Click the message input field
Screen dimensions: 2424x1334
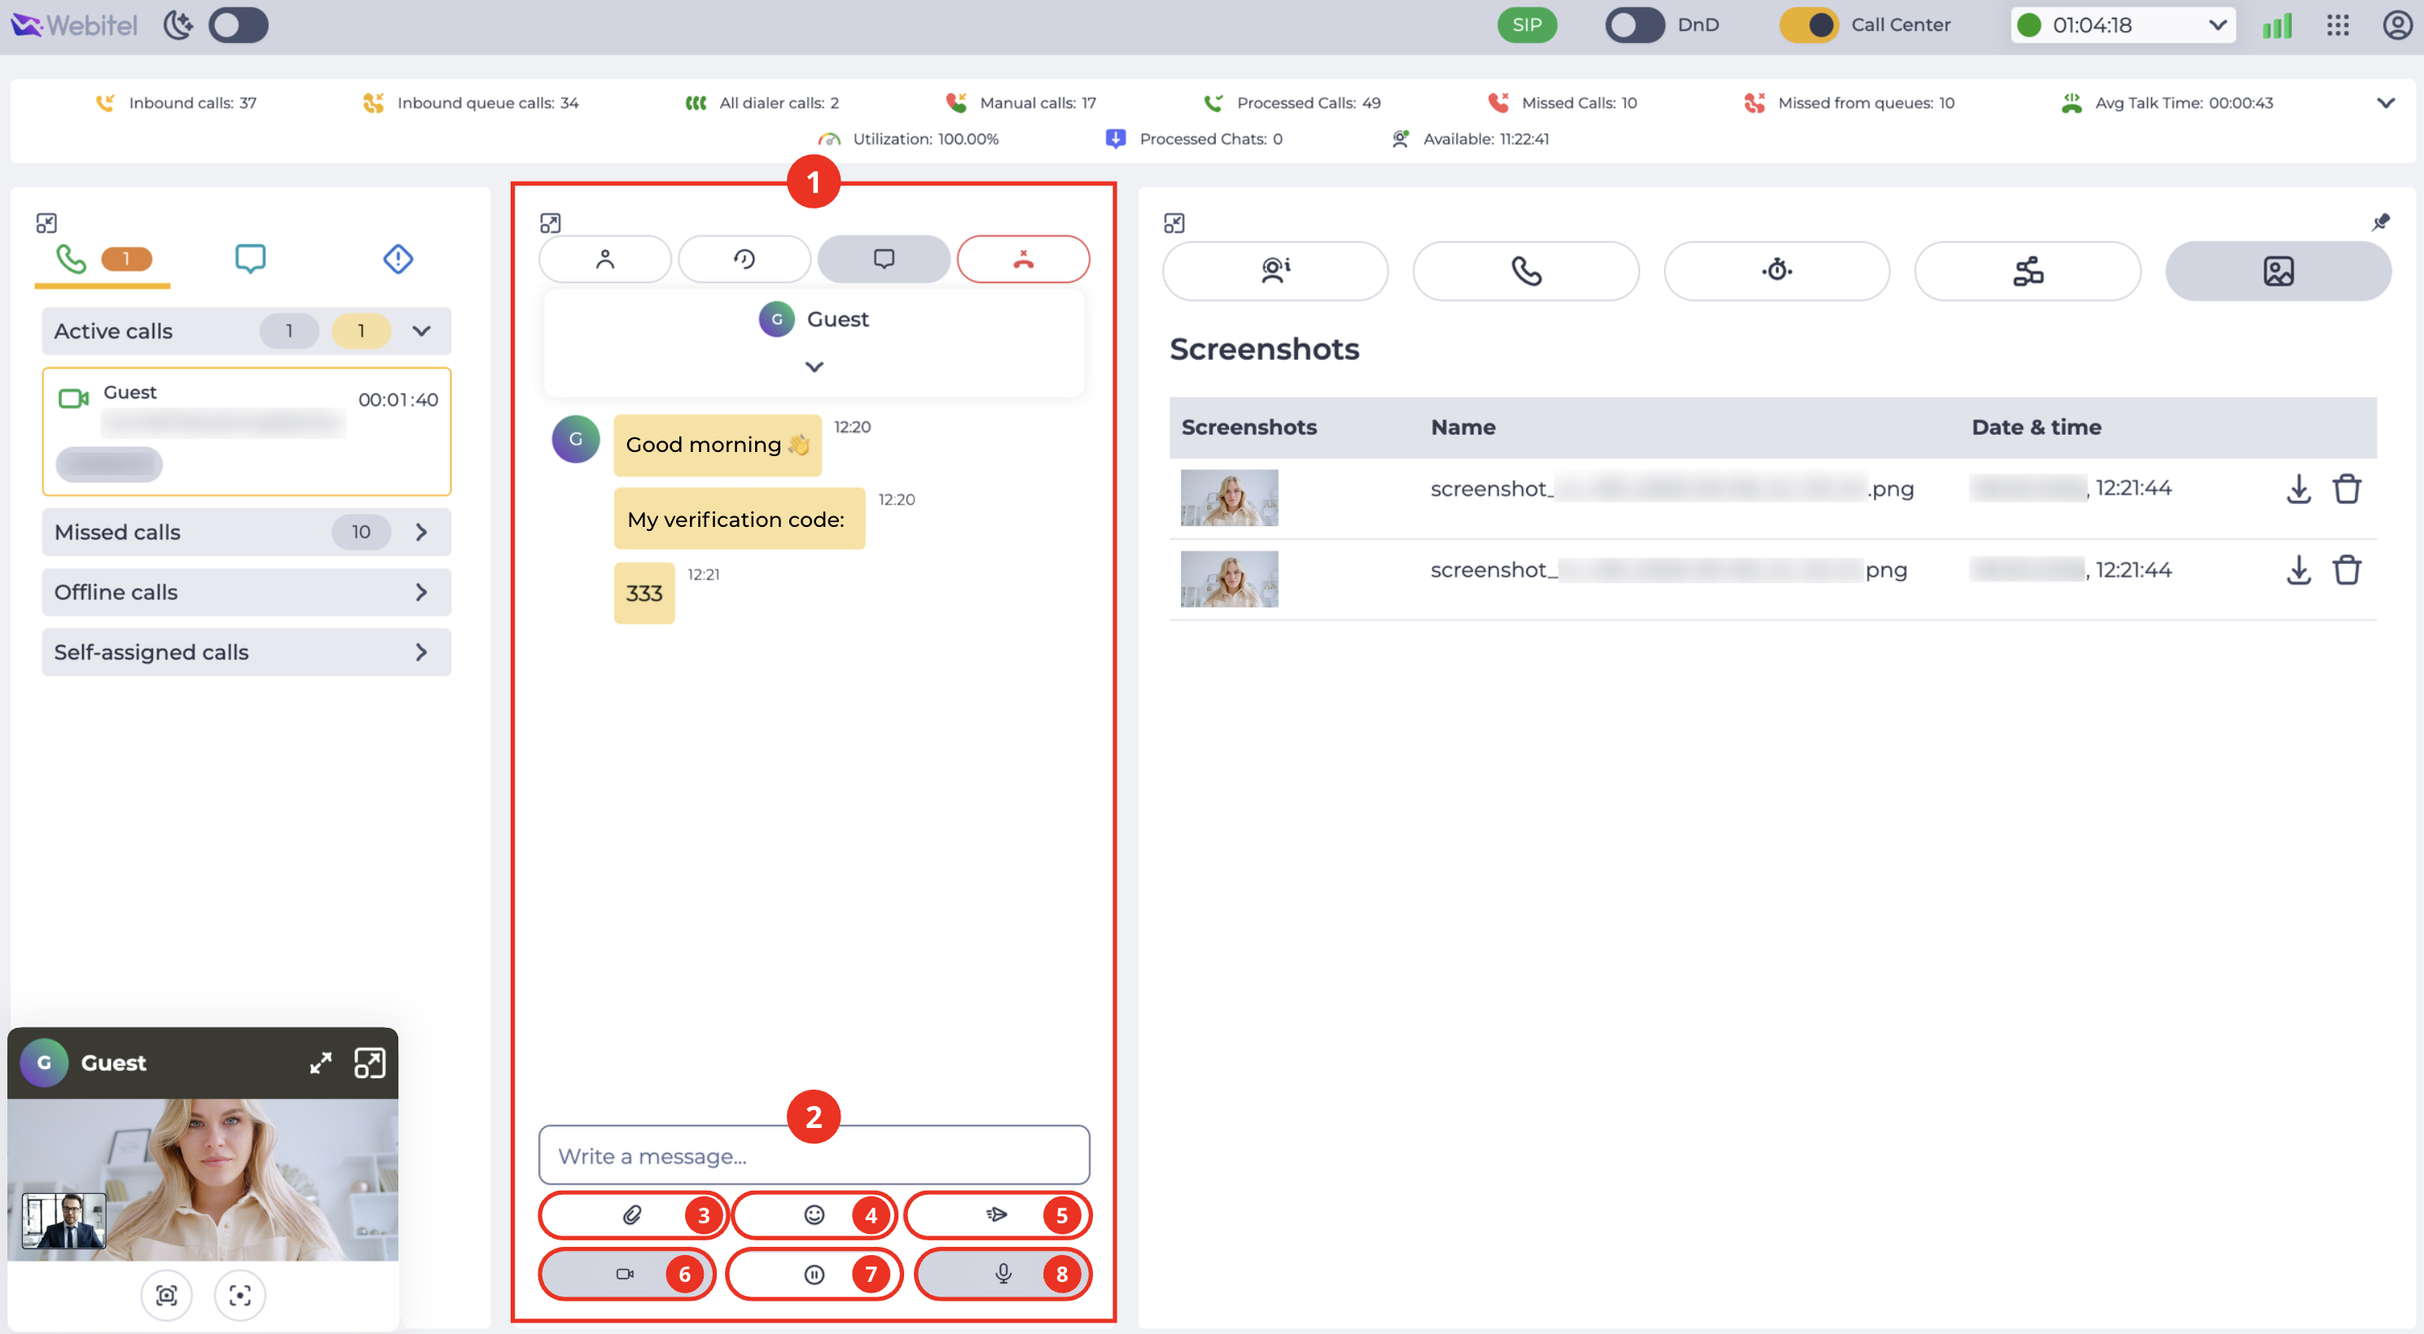[814, 1156]
